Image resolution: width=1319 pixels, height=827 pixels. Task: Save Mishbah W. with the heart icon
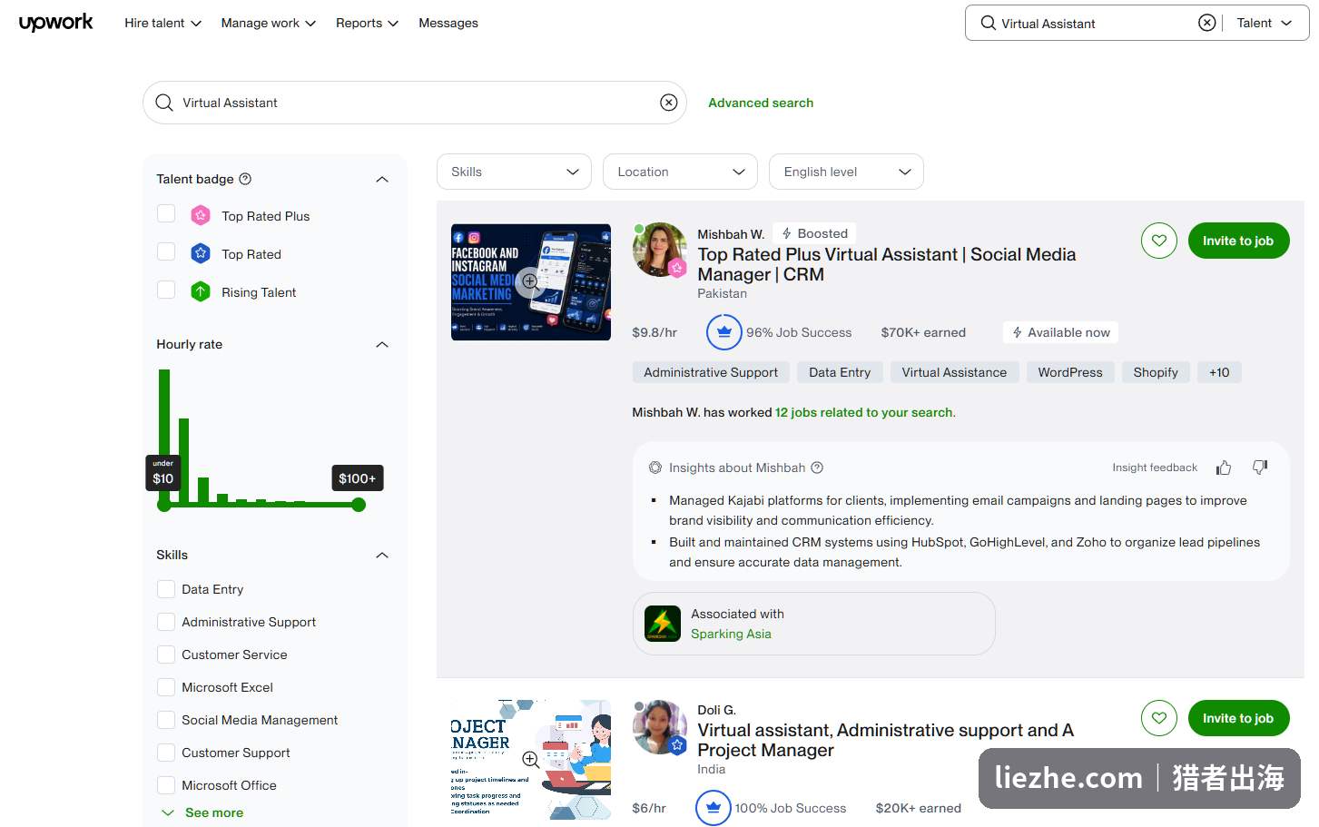pos(1159,241)
